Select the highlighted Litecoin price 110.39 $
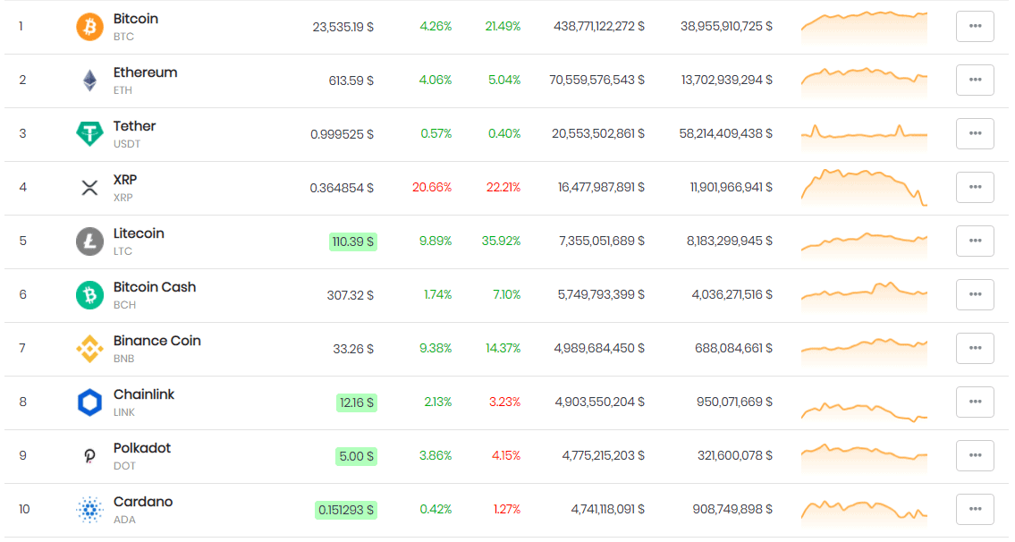 (x=352, y=242)
